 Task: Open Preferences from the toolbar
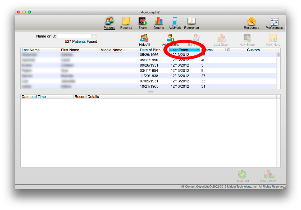click(274, 23)
